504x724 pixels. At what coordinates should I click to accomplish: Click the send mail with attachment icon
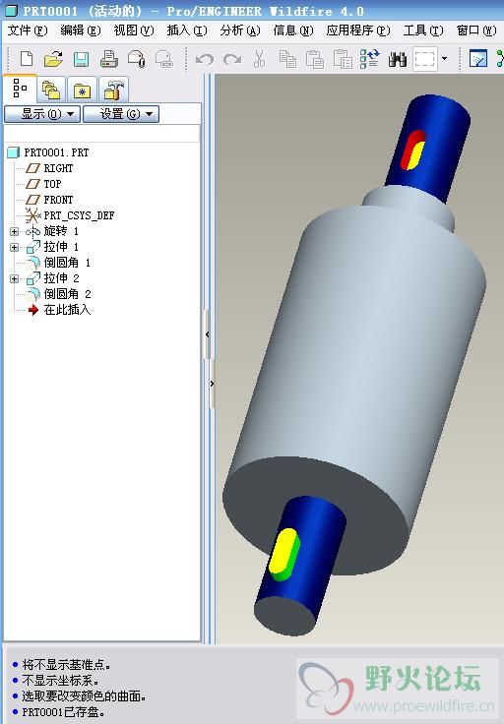coord(137,59)
